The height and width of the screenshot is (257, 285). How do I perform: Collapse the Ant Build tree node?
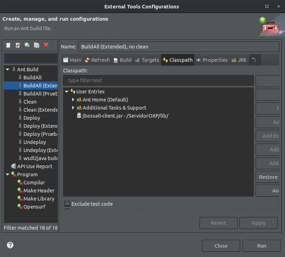coord(8,70)
